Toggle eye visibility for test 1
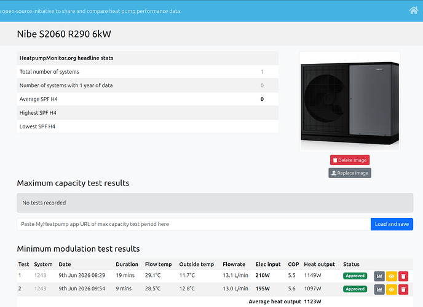Viewport: 423px width, 307px height. tap(392, 276)
